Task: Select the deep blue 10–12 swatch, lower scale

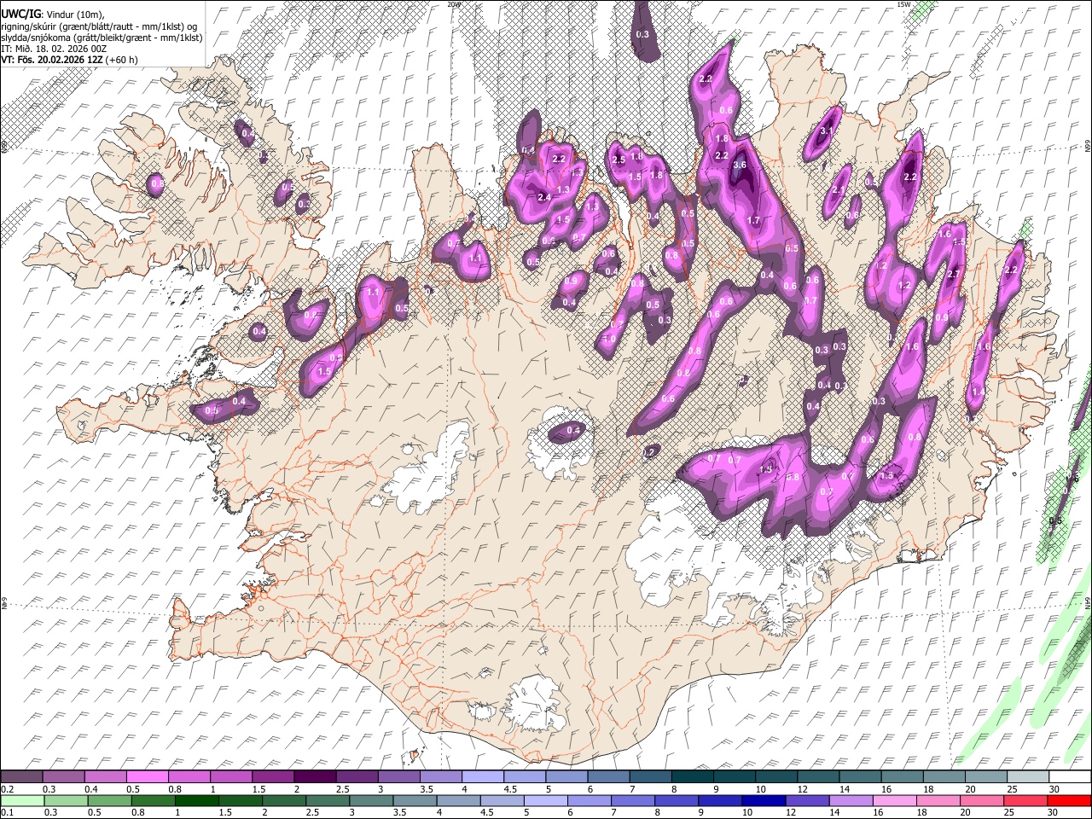Action: point(764,800)
